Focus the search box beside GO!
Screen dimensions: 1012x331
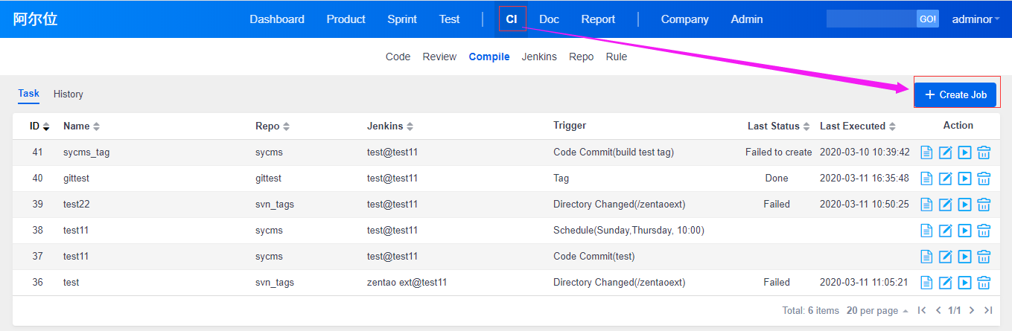(x=871, y=19)
